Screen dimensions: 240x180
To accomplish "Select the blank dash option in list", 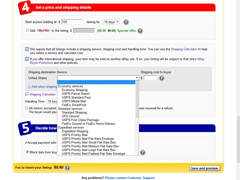I will pos(96,82).
